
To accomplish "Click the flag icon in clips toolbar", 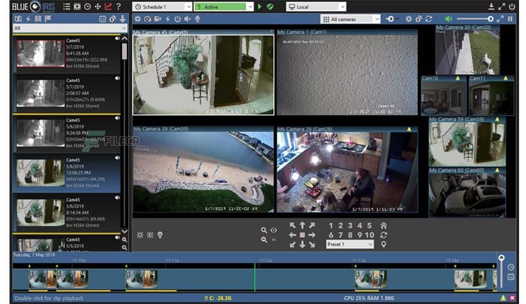I will click(x=48, y=19).
